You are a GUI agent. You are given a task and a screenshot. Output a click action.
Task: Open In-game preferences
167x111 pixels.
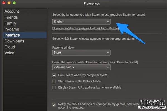[x=12, y=29]
